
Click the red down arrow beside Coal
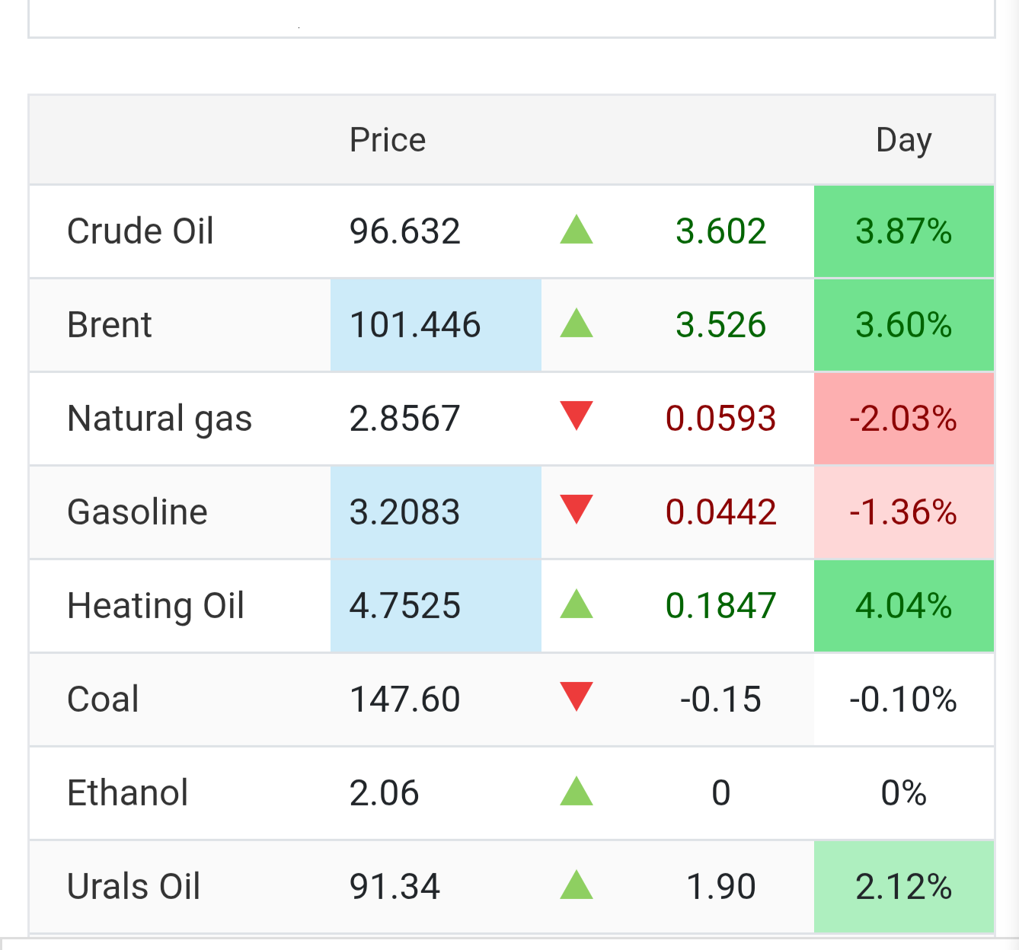577,697
